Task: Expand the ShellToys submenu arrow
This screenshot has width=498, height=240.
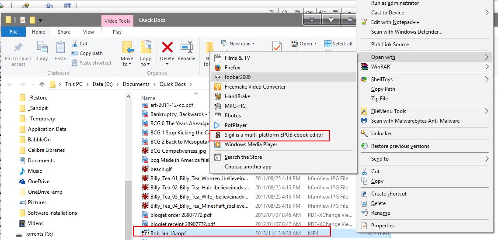Action: [487, 79]
